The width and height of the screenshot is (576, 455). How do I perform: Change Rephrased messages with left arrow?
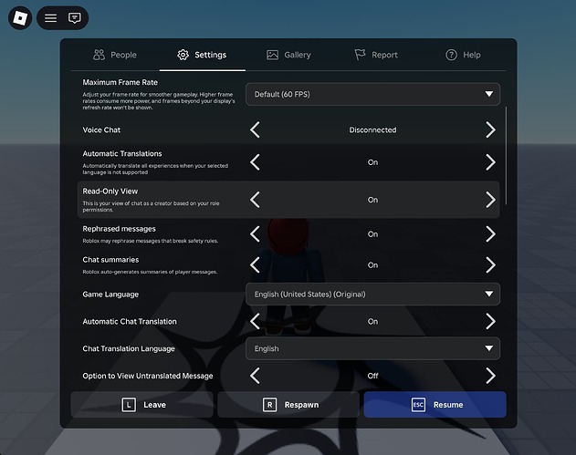[x=255, y=234]
